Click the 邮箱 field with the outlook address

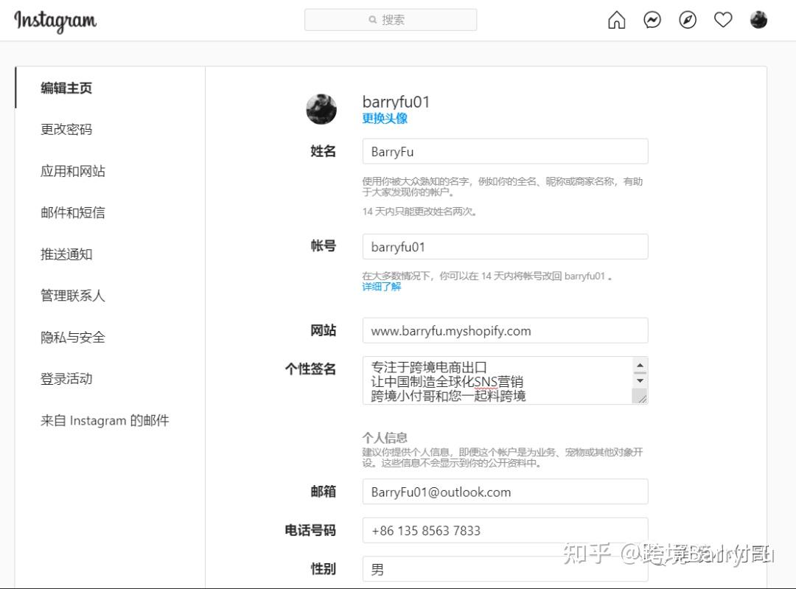(505, 492)
